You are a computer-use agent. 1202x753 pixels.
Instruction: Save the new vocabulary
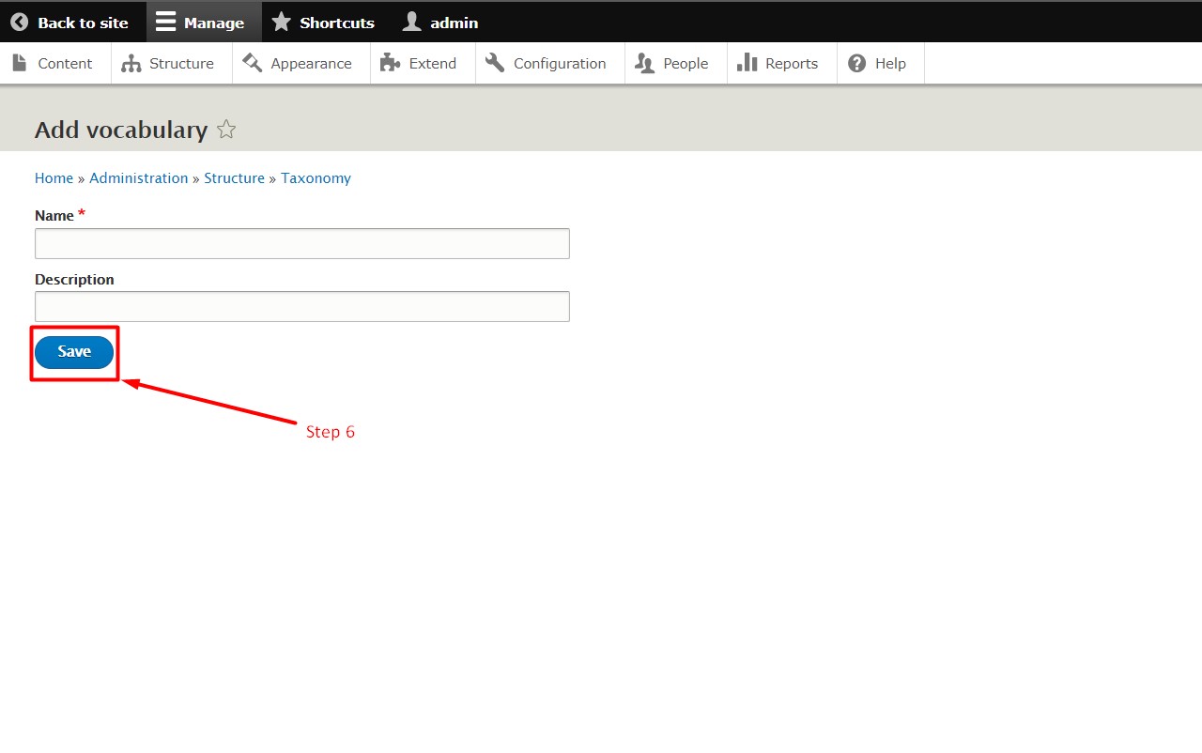coord(74,352)
